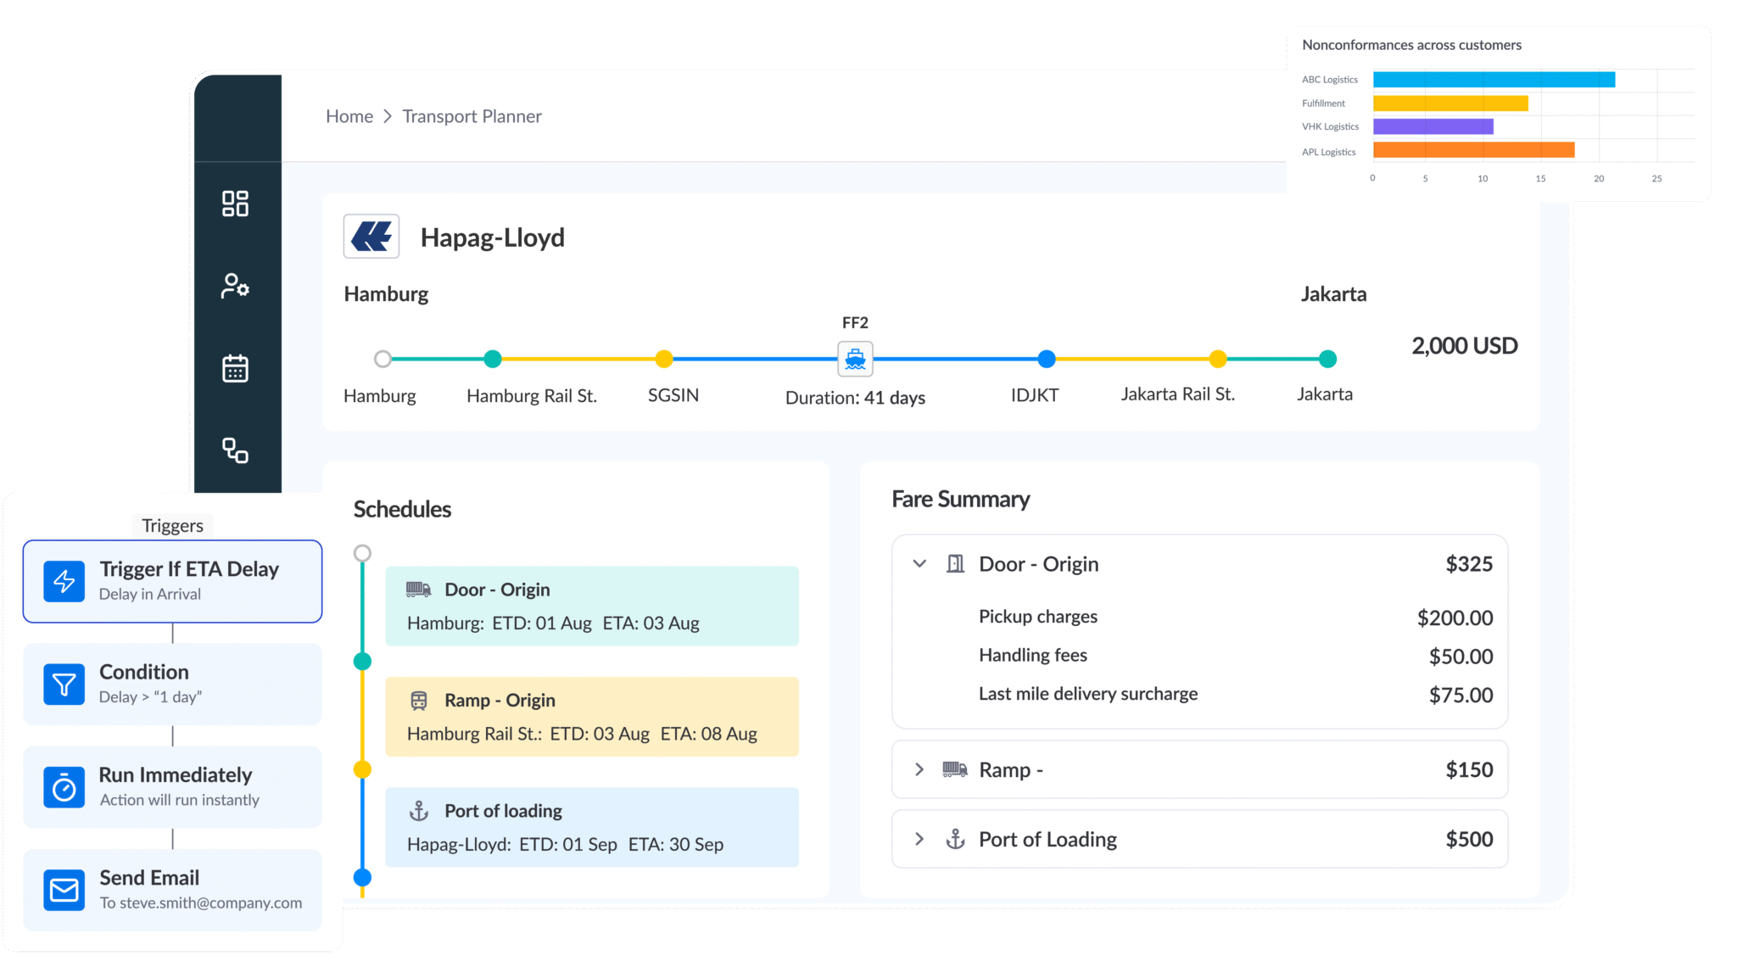The height and width of the screenshot is (978, 1737).
Task: Click the ship icon labeled FF2 on the route
Action: [855, 359]
